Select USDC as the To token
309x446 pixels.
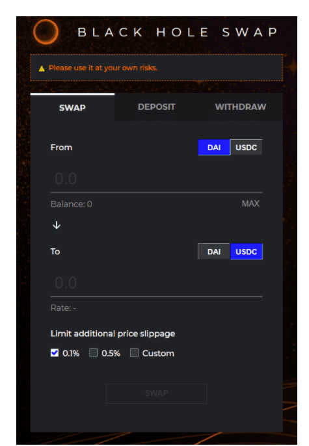[x=246, y=252]
